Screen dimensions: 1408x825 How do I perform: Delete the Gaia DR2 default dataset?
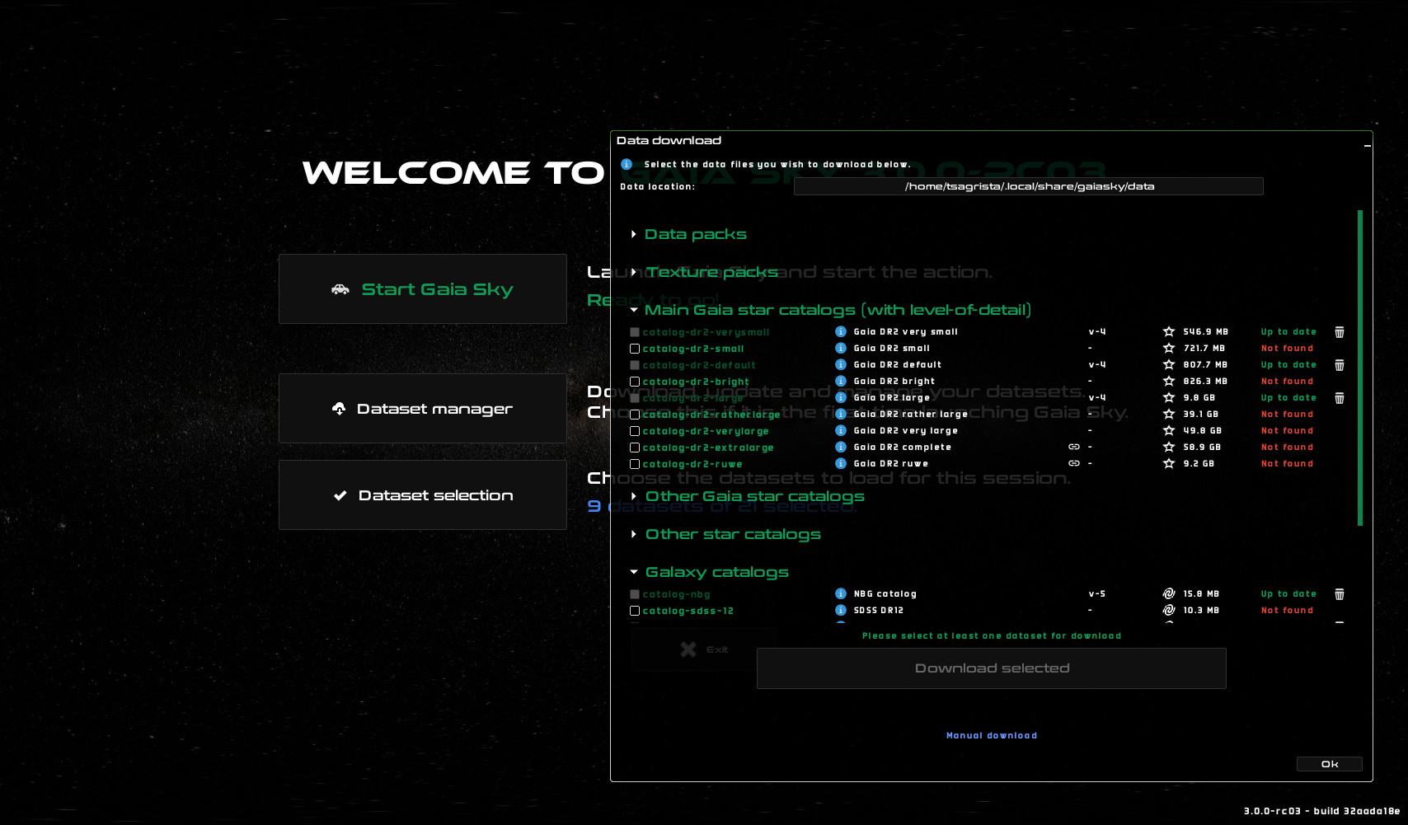(1340, 365)
